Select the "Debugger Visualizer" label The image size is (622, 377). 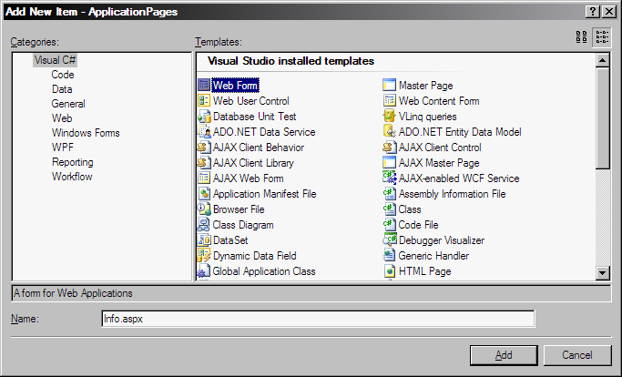click(x=442, y=240)
